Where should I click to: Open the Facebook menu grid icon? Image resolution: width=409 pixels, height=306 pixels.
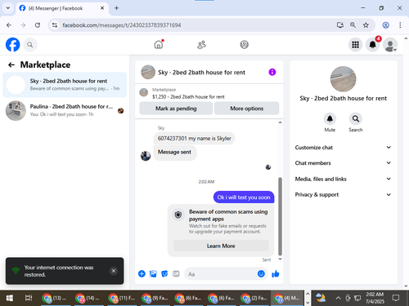[x=355, y=45]
